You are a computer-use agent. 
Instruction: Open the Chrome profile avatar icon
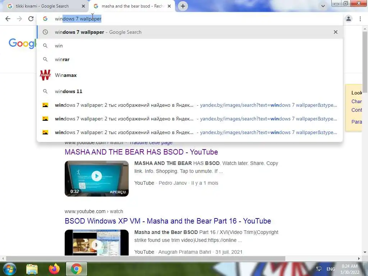pos(349,19)
